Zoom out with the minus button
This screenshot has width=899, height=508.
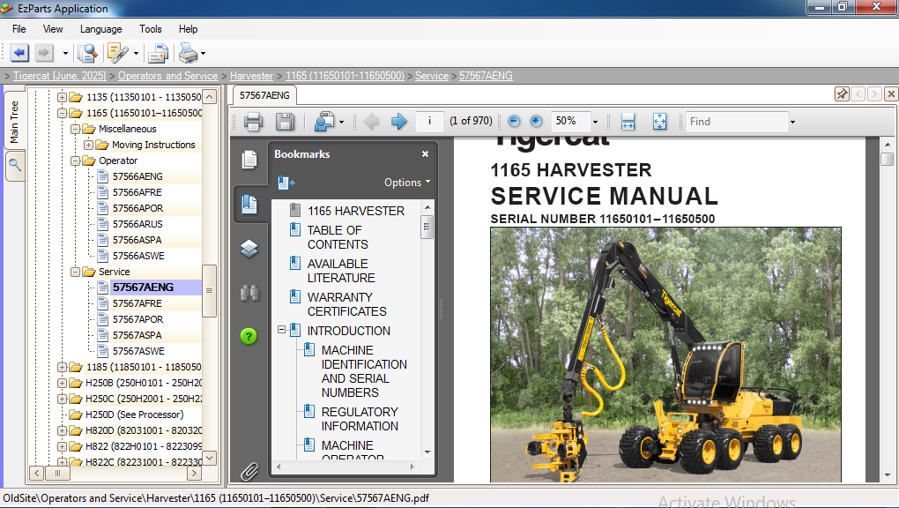click(x=514, y=121)
